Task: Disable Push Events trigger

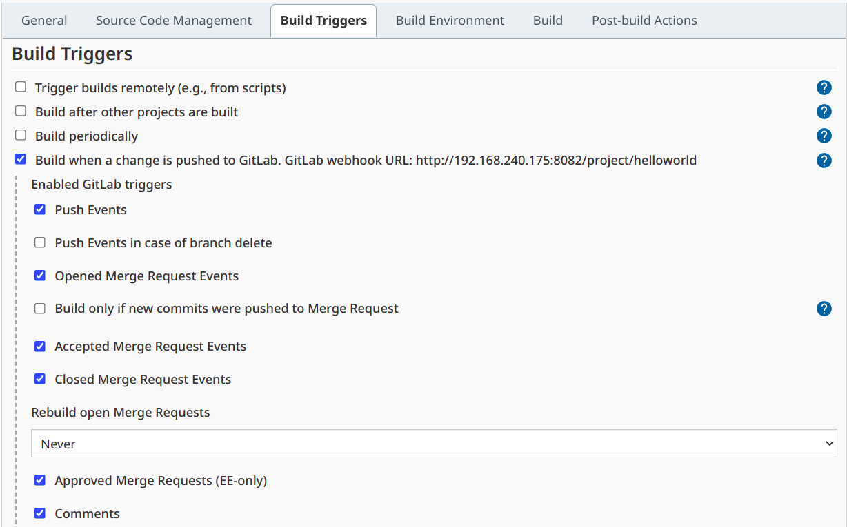Action: click(x=39, y=209)
